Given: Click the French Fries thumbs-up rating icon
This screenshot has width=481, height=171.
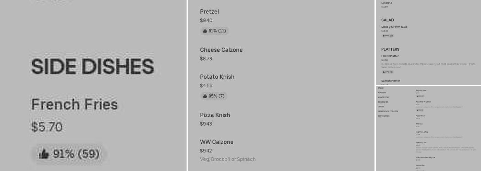Looking at the screenshot, I should 44,154.
